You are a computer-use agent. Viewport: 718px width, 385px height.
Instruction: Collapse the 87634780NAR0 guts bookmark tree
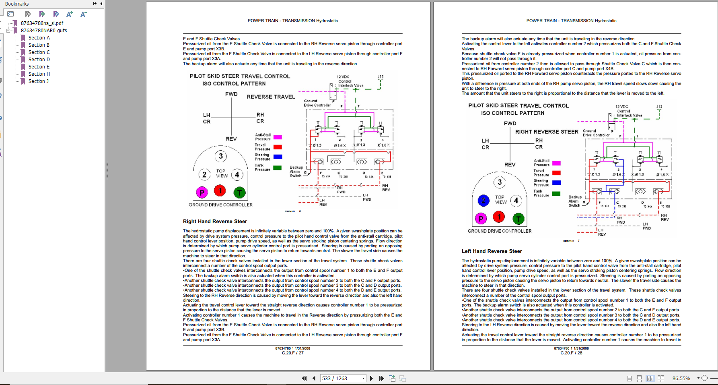[8, 31]
